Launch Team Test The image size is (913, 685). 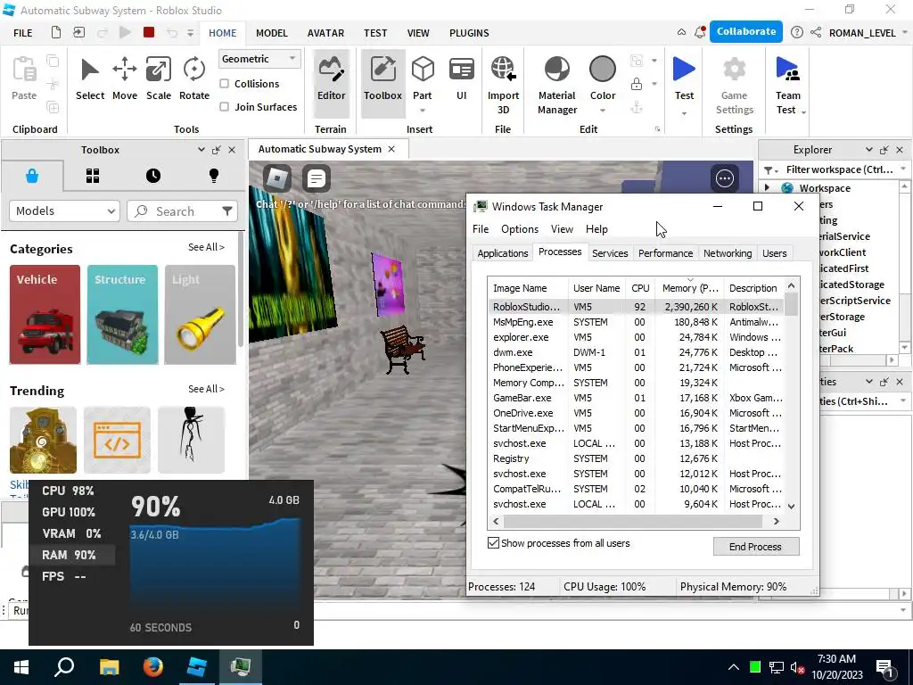(787, 85)
